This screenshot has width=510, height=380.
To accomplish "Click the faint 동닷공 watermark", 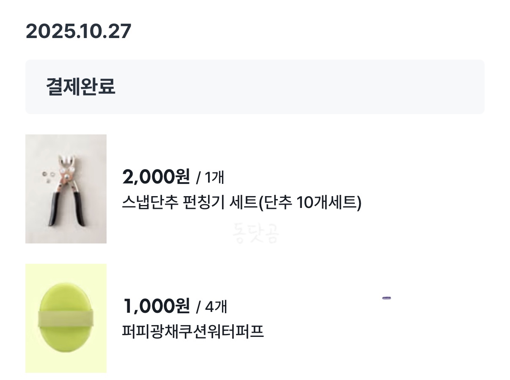I will 255,233.
